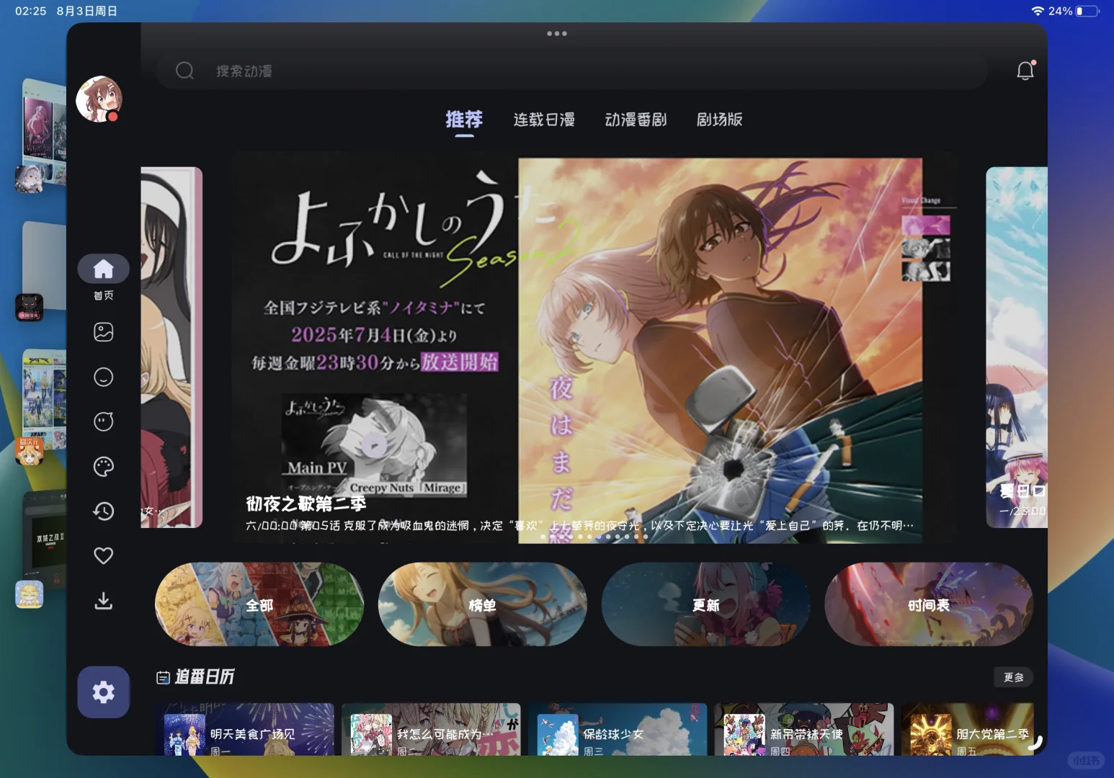
Task: Select a carousel pagination dot below the banner
Action: (x=598, y=537)
